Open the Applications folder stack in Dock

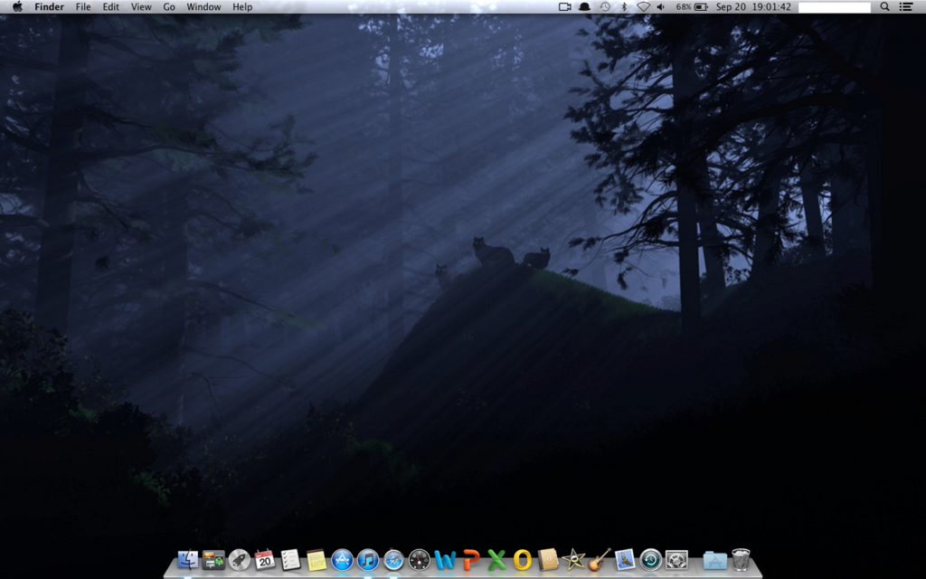[x=714, y=559]
